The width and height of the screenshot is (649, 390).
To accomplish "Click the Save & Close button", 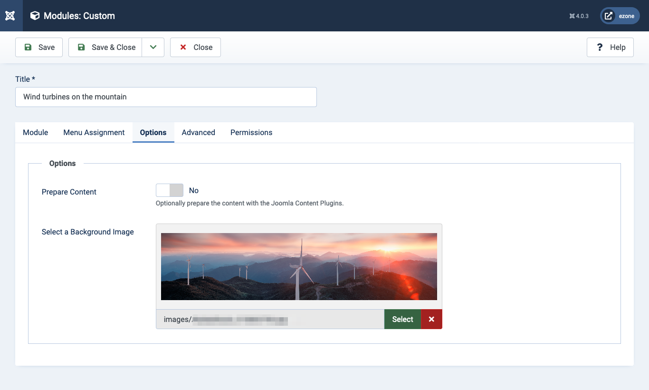I will point(107,47).
